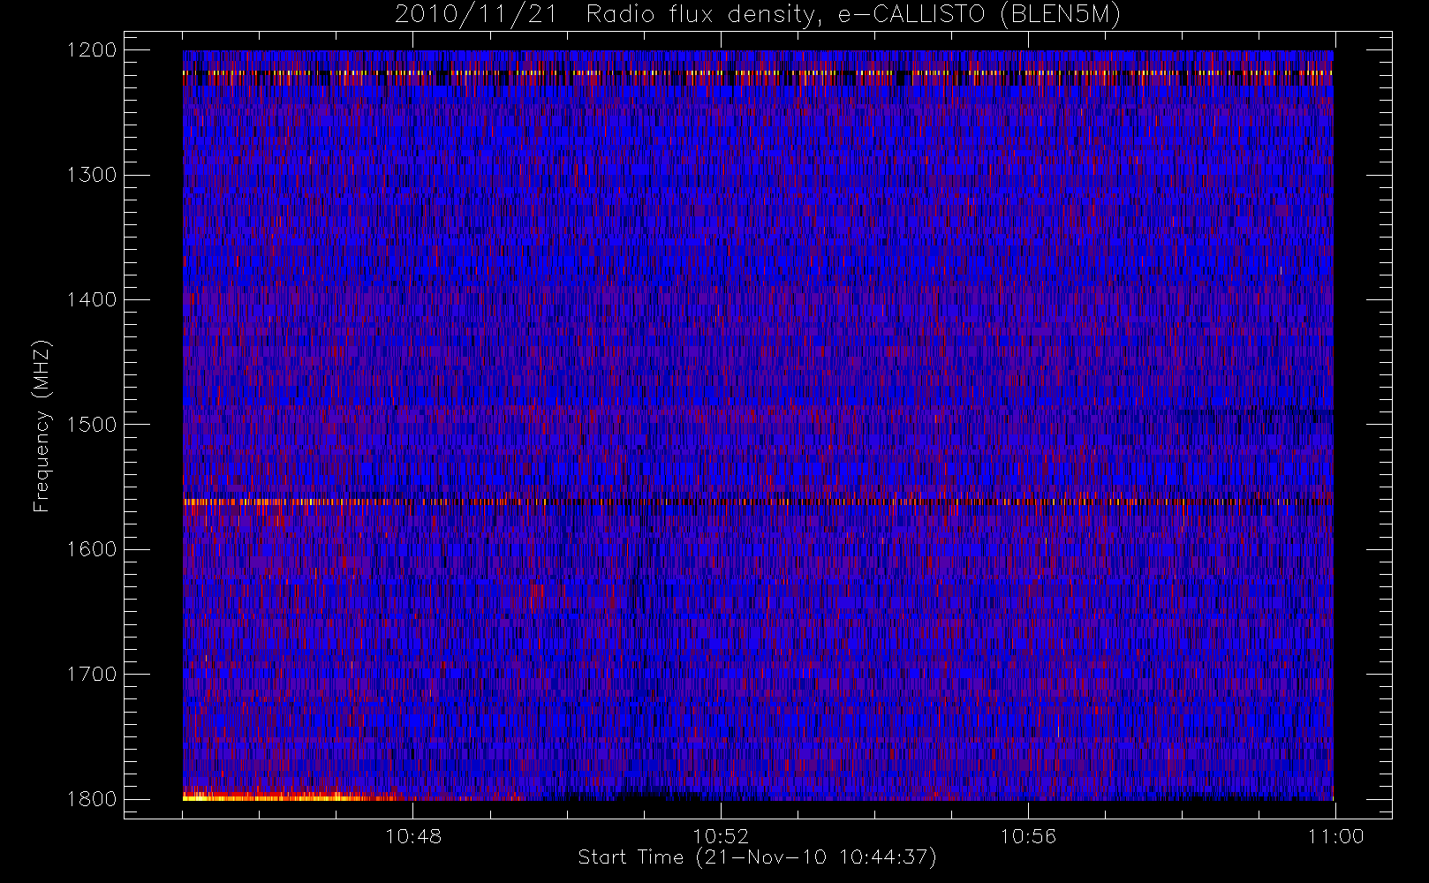Viewport: 1429px width, 883px height.
Task: Click the 'Start Time (21-Nov-10 10:44:37)' axis title
Action: [757, 857]
